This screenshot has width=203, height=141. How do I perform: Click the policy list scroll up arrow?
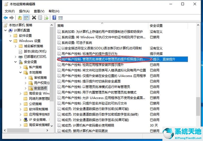(x=198, y=25)
